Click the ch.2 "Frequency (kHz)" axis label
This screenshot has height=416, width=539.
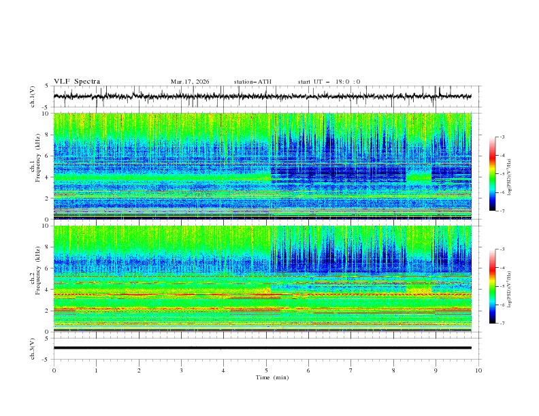[38, 271]
